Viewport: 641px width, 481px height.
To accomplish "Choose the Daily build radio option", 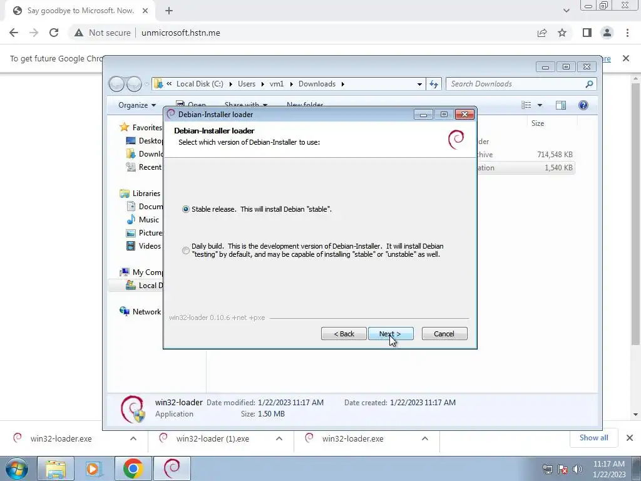I will point(185,251).
